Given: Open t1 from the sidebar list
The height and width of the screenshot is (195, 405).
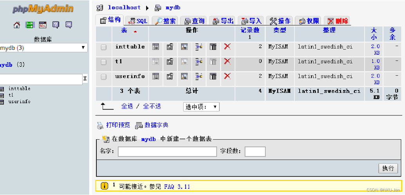Looking at the screenshot, I should point(11,95).
